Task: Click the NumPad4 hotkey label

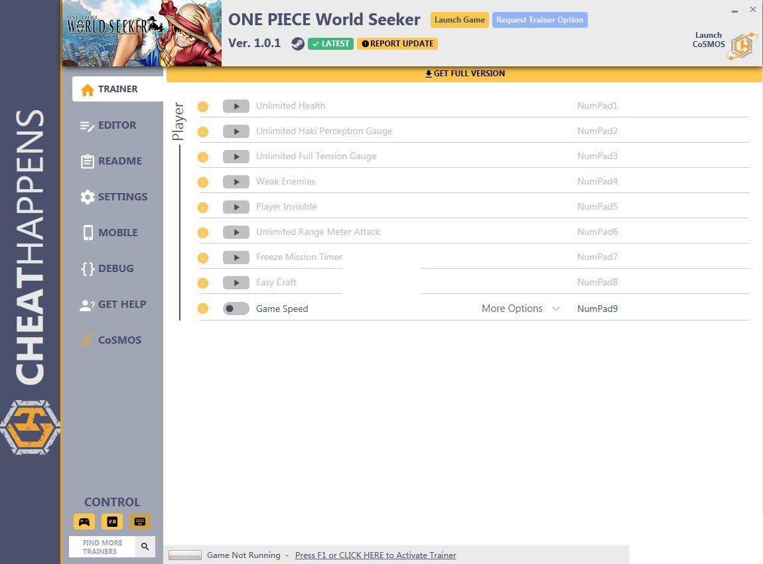Action: (597, 182)
